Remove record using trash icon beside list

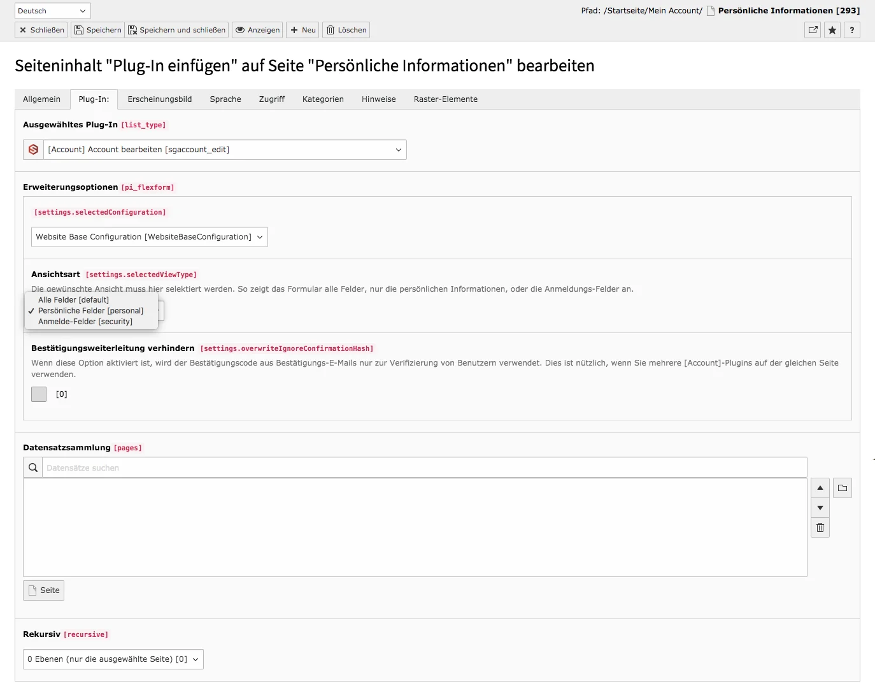point(820,527)
